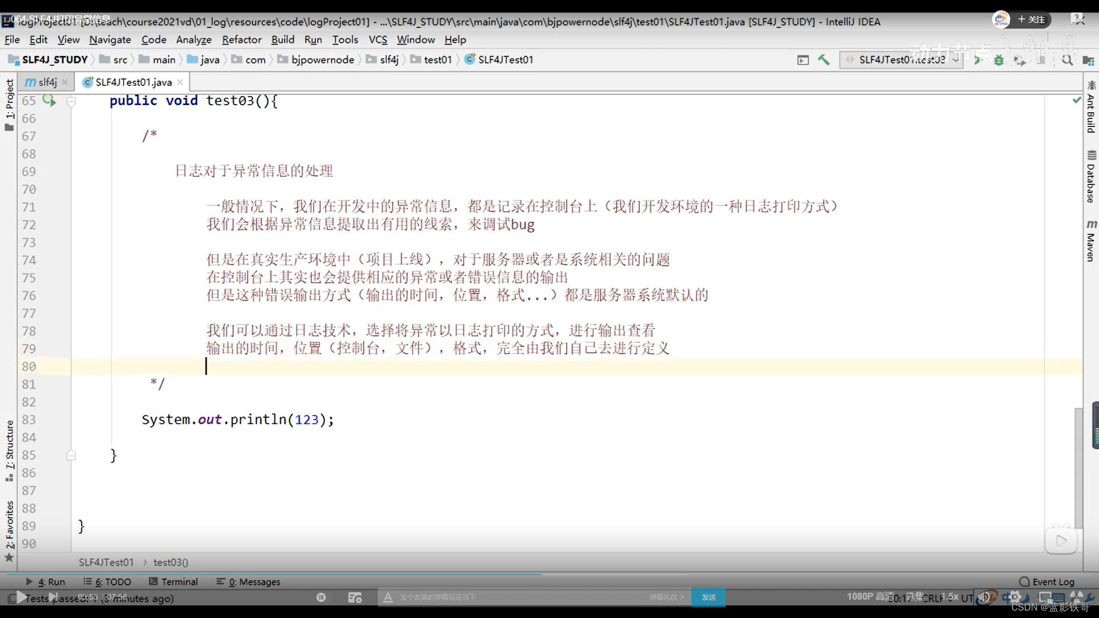The height and width of the screenshot is (618, 1099).
Task: Click the editor vertical scrollbar thumb
Action: coord(1078,468)
